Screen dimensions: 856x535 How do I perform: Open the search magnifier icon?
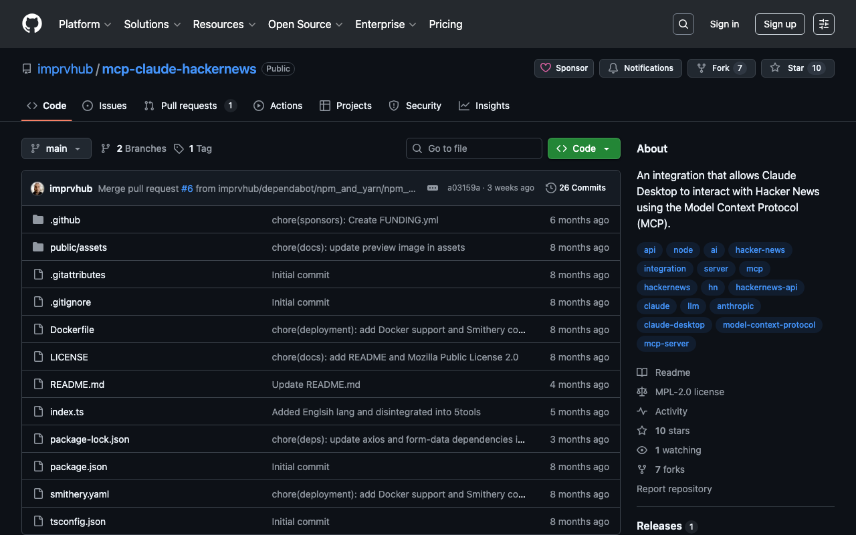(683, 24)
